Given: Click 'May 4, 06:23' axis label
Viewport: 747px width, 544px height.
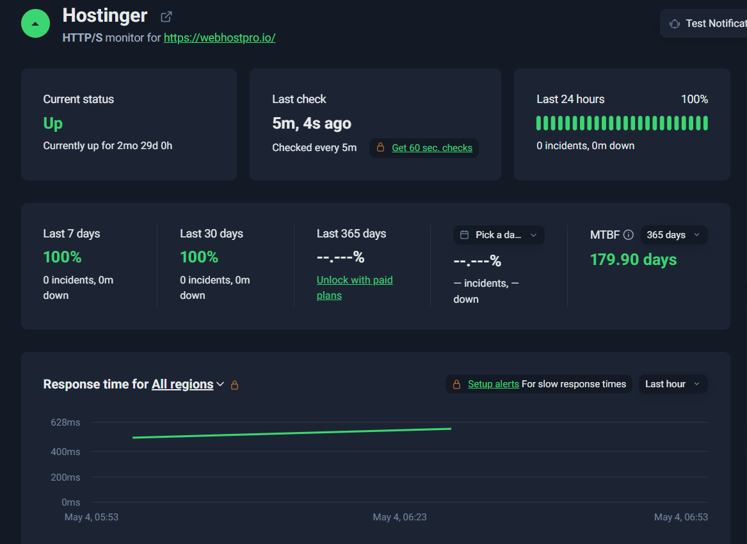Looking at the screenshot, I should 399,517.
